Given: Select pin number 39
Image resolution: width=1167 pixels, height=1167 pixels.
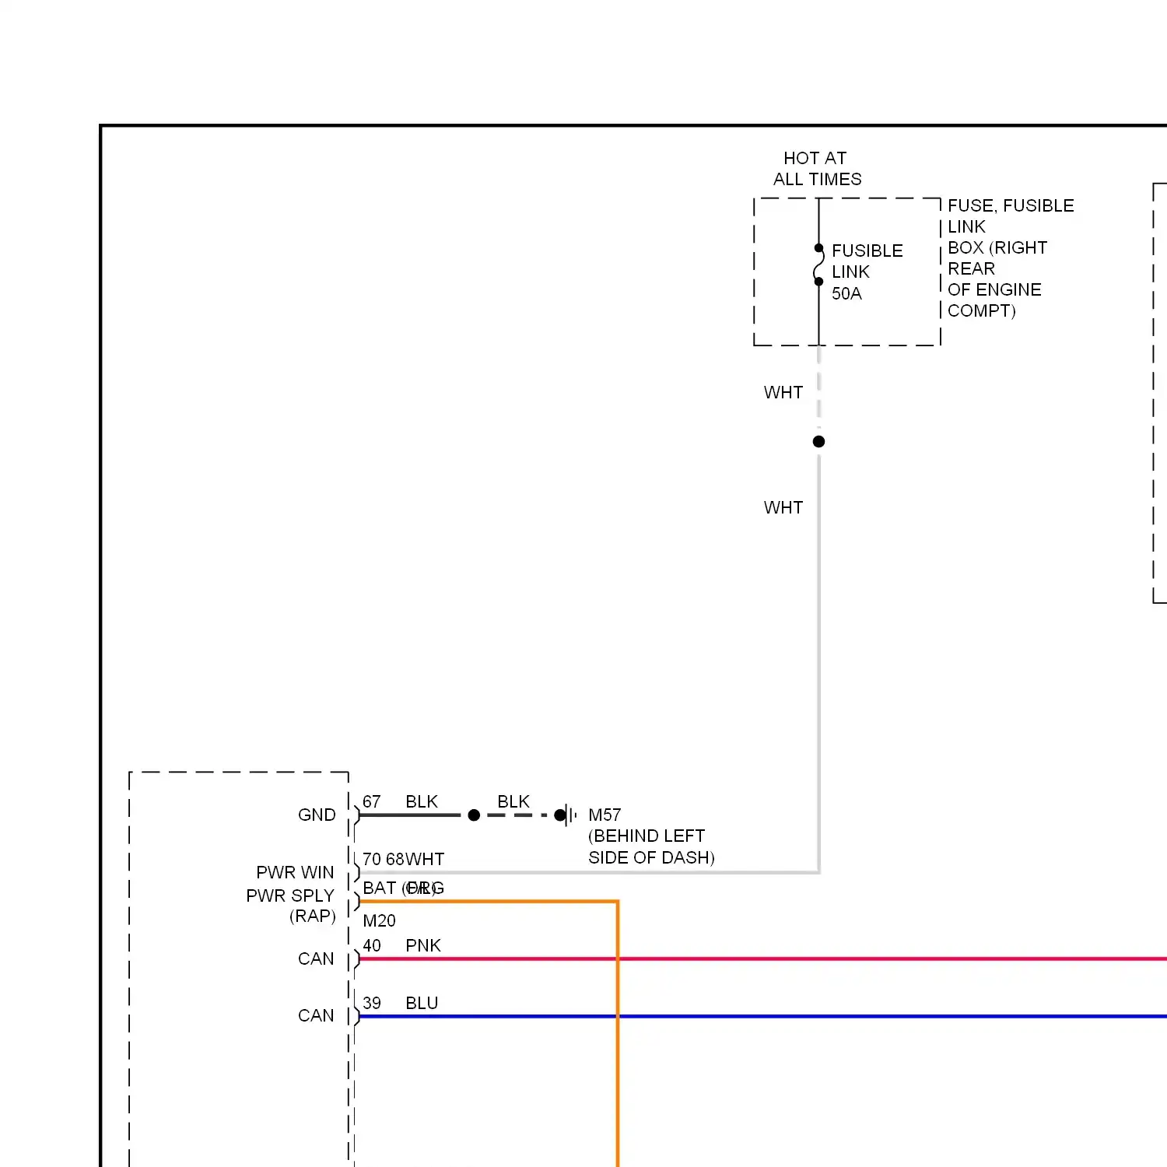Looking at the screenshot, I should 372,1003.
